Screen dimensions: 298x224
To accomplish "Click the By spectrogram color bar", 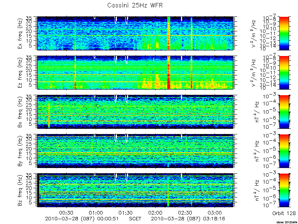I will [284, 151].
